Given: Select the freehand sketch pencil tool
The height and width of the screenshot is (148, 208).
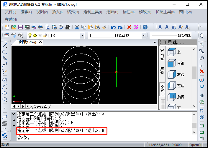Looking at the screenshot, I should pos(5,71).
